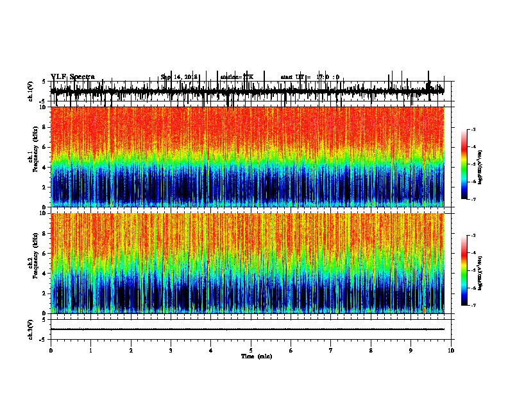
Task: Click the ch.1 waveform trace panel
Action: click(251, 91)
